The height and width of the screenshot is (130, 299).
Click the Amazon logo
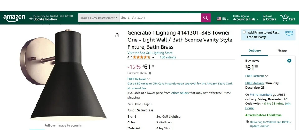pyautogui.click(x=14, y=18)
